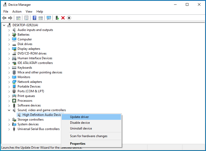The width and height of the screenshot is (206, 151).
Task: Click the red X uninstall device icon
Action: (63, 18)
